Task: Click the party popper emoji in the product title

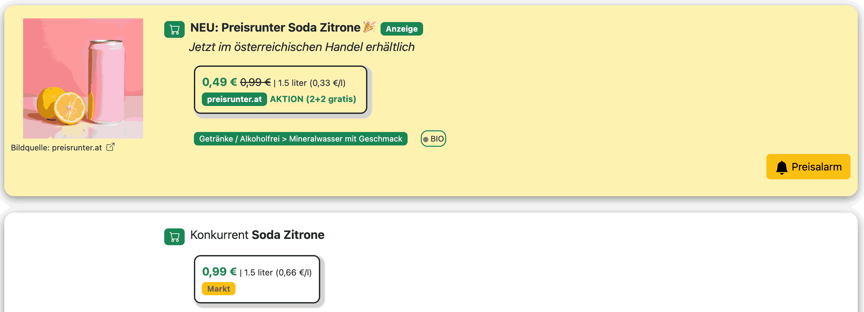Action: (369, 27)
